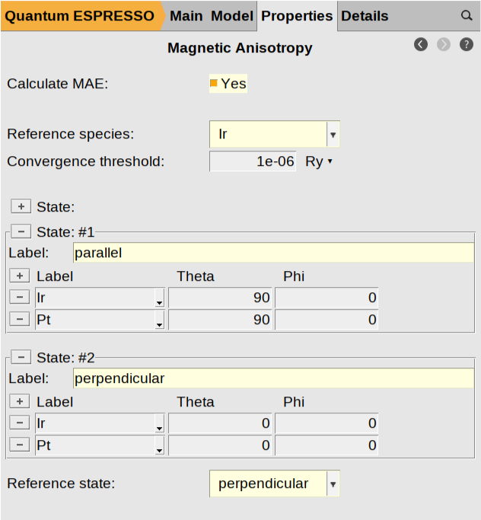Viewport: 481px width, 520px height.
Task: Open the Reference species dropdown
Action: click(x=332, y=135)
